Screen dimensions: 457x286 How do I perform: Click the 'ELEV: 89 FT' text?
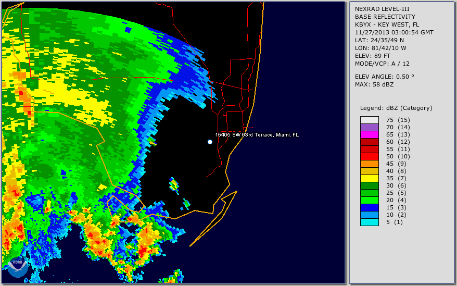(373, 56)
